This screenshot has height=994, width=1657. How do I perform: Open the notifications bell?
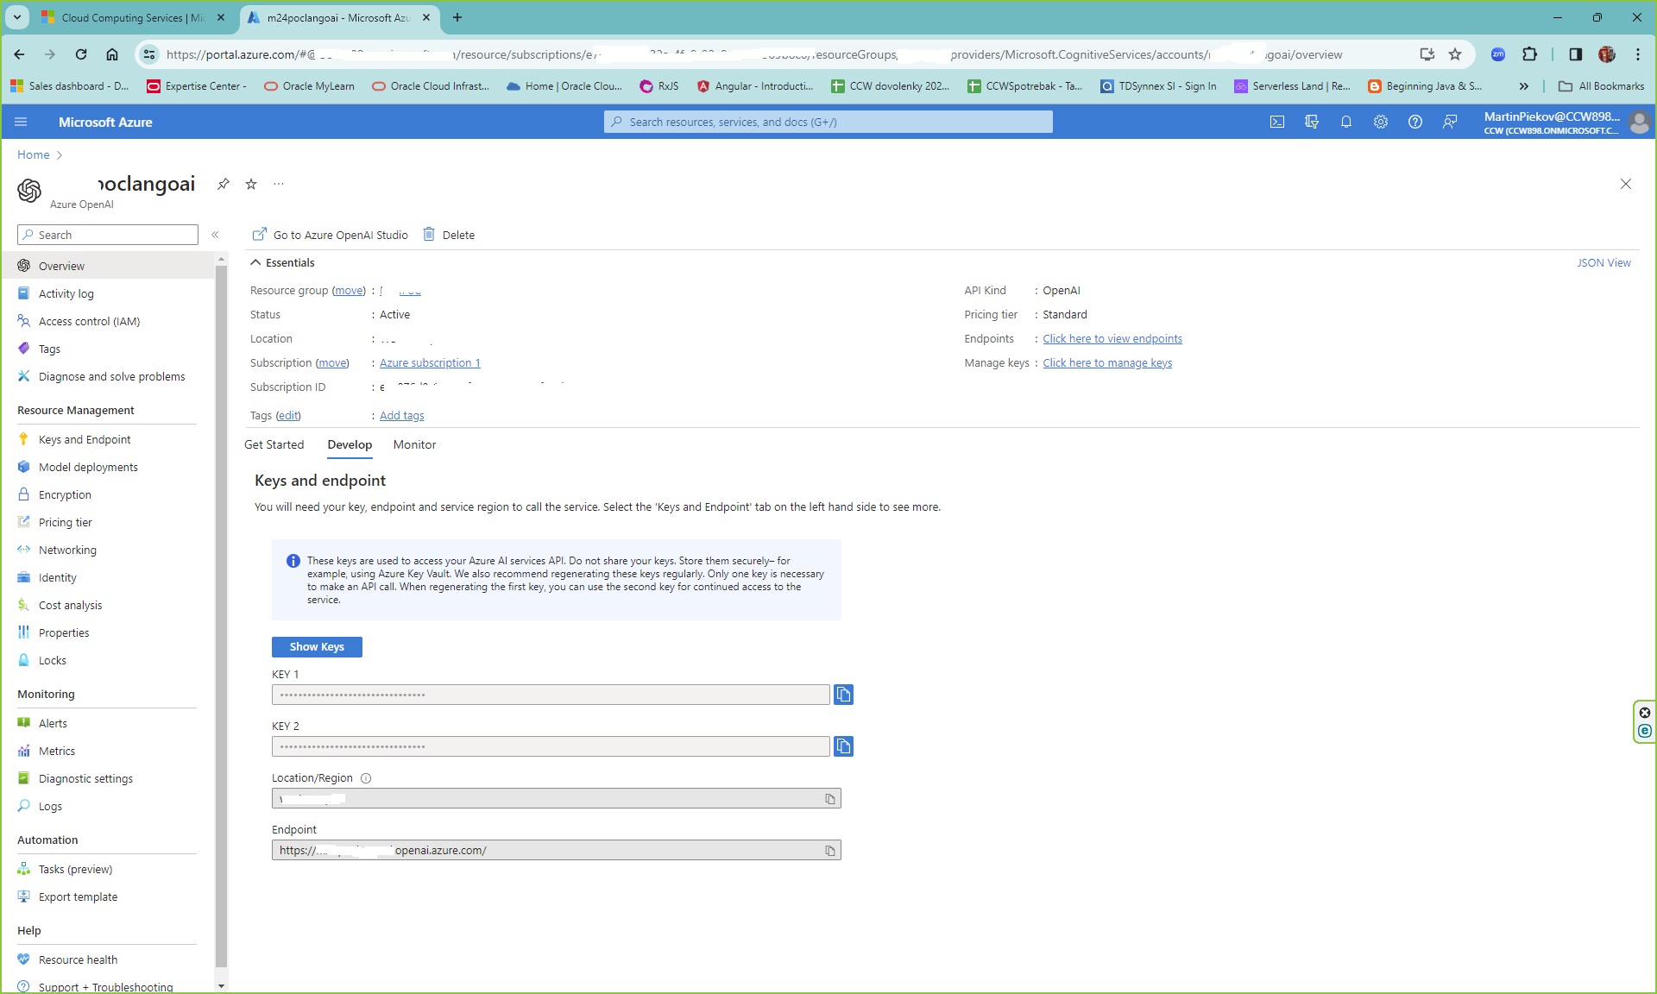tap(1346, 122)
